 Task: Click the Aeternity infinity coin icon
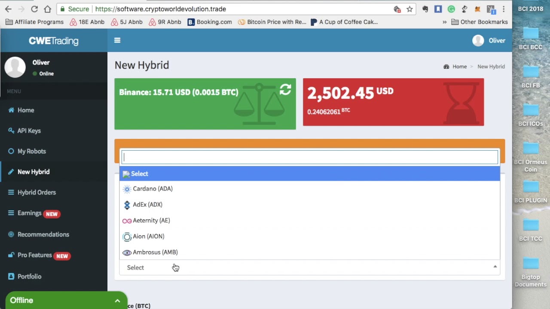point(127,221)
